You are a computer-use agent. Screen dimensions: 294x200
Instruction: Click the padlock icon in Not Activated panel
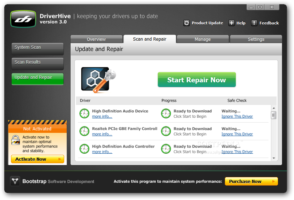(15, 140)
